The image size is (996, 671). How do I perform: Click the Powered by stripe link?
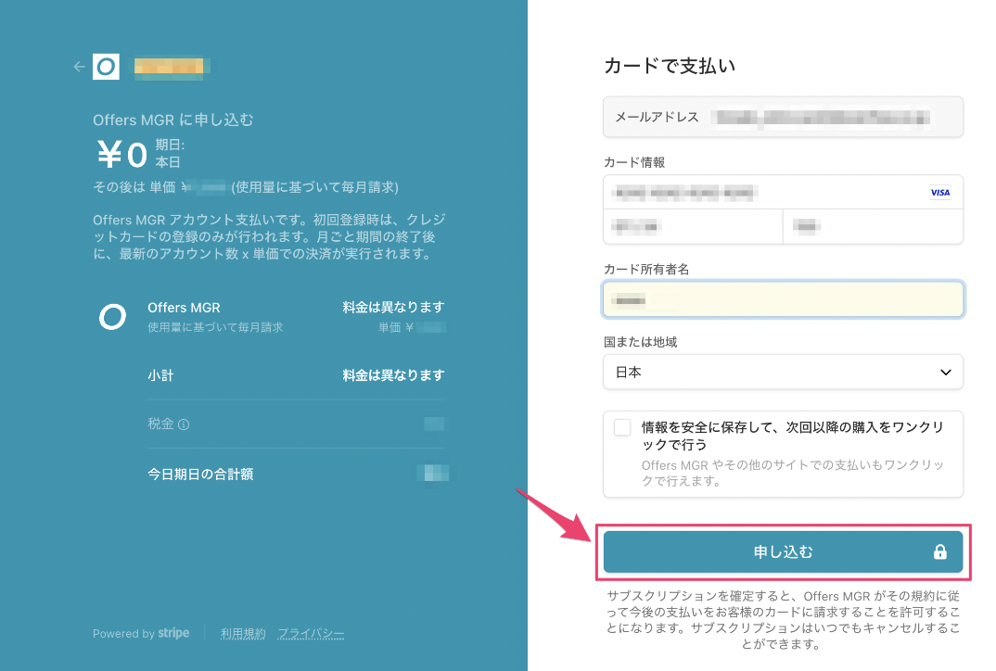coord(141,634)
